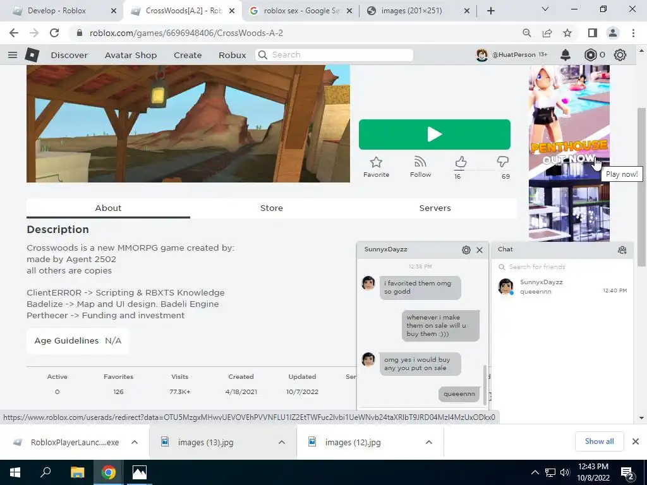The width and height of the screenshot is (647, 485).
Task: Close the images (201×251) tab
Action: point(467,11)
